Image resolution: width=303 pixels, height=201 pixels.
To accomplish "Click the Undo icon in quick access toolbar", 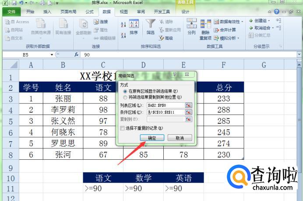I will coord(21,3).
